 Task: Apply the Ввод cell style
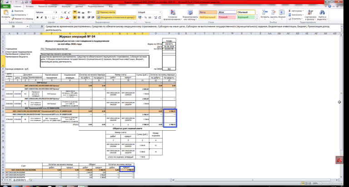tap(208, 12)
